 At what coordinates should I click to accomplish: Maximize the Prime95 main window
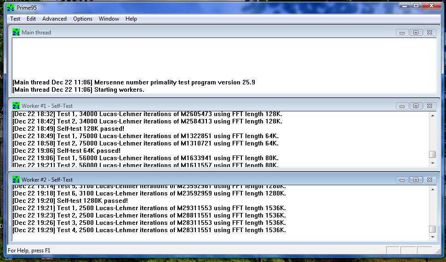[x=416, y=6]
